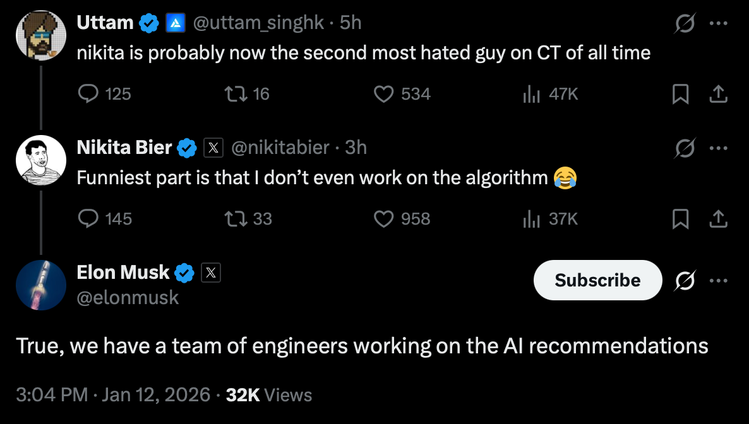Reply to Nikita Bier's post
Screen dimensions: 749x424
pos(87,219)
